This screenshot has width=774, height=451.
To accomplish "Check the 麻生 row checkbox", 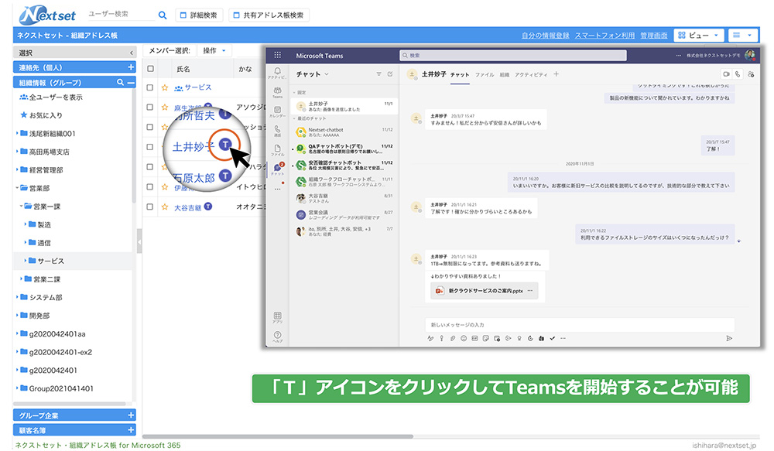I will [150, 107].
